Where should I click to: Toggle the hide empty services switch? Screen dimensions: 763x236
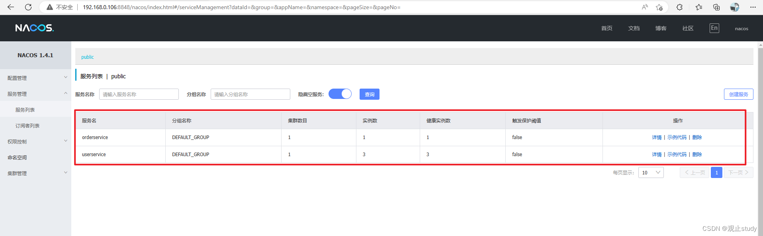pyautogui.click(x=340, y=94)
